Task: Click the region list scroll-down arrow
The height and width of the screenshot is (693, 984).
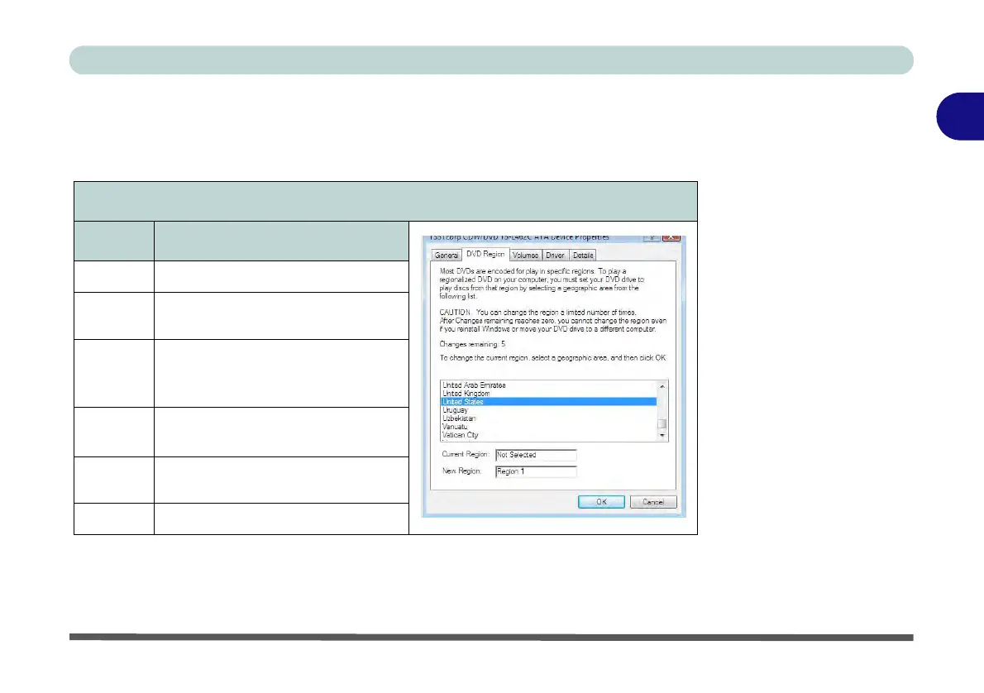Action: pyautogui.click(x=662, y=436)
